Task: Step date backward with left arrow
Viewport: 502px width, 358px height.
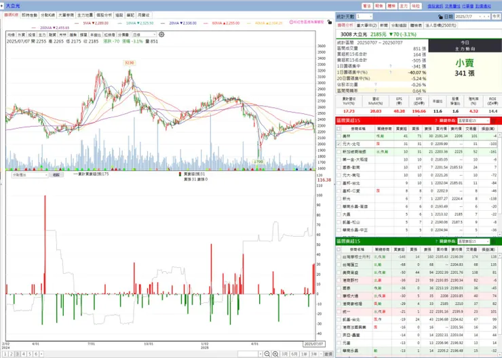Action: pos(484,16)
